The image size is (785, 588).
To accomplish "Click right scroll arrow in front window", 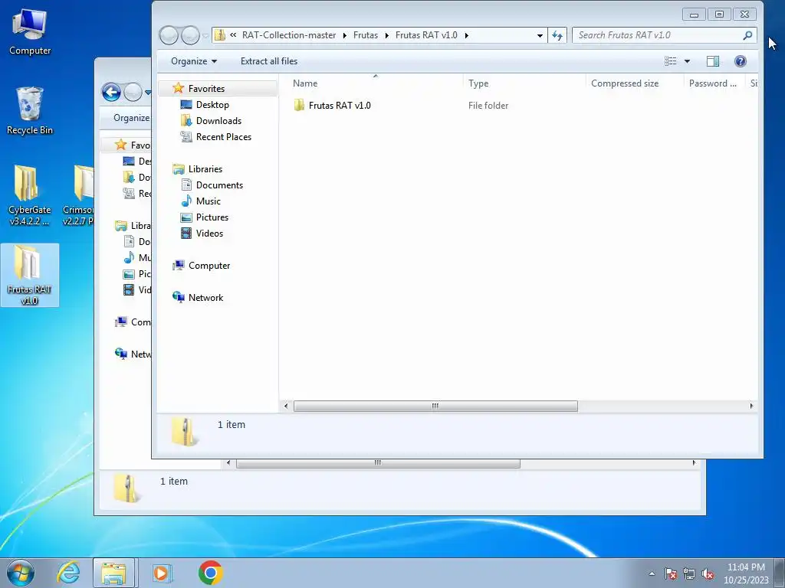I will coord(751,406).
